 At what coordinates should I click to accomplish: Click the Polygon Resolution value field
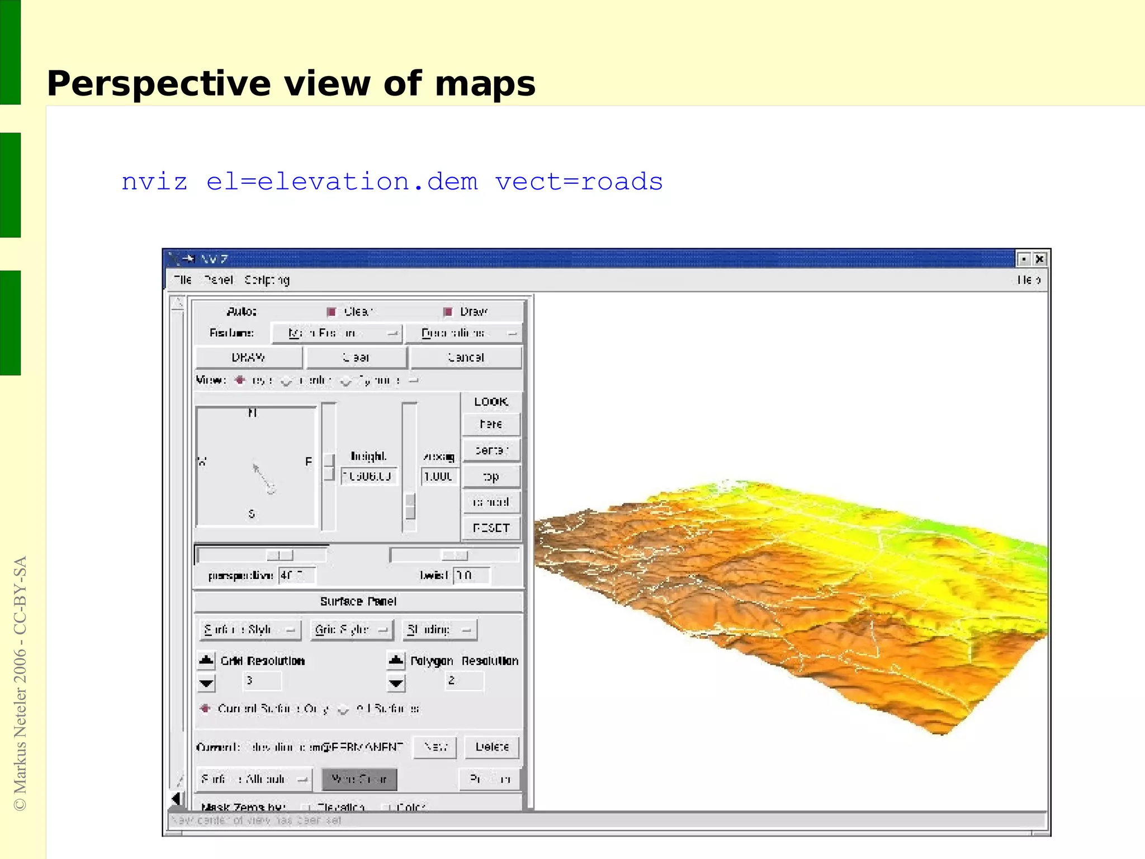(464, 681)
